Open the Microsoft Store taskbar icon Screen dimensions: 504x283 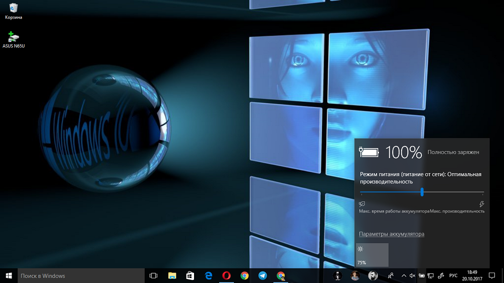pos(190,275)
